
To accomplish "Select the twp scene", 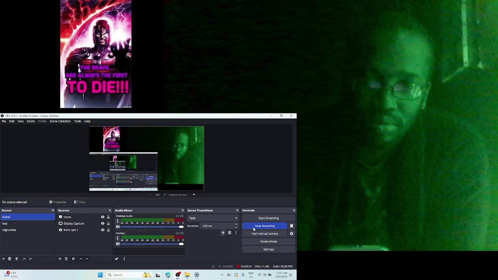I will coord(28,224).
